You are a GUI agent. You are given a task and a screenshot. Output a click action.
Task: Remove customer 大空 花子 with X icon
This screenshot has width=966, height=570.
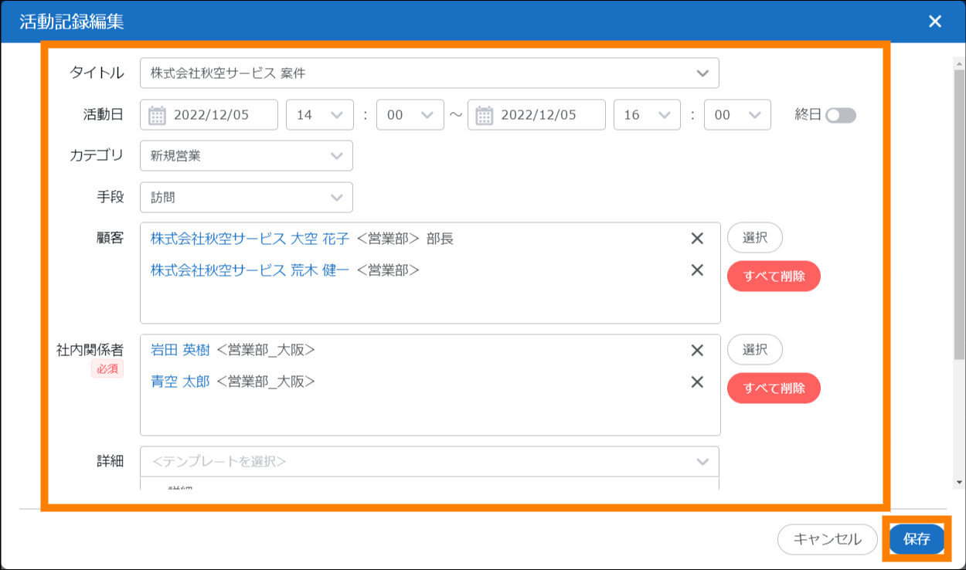click(697, 239)
